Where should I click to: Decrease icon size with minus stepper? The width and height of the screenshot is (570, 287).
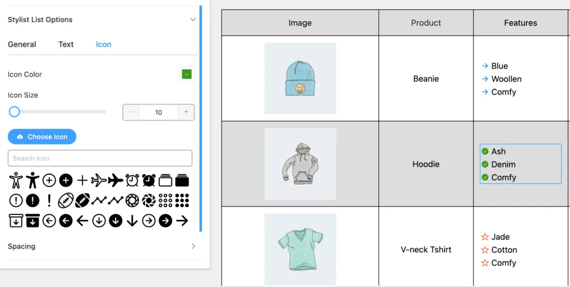(131, 112)
